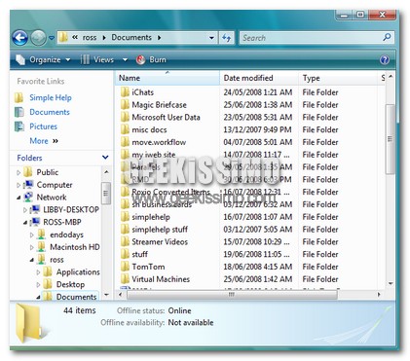Select the my iweb site folder name
Image resolution: width=410 pixels, height=361 pixels.
[x=154, y=155]
